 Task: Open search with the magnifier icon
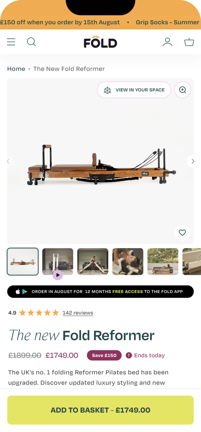point(31,42)
